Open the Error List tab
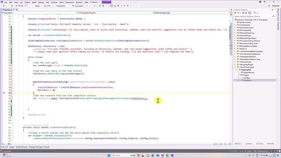The image size is (281, 158). click(4, 147)
